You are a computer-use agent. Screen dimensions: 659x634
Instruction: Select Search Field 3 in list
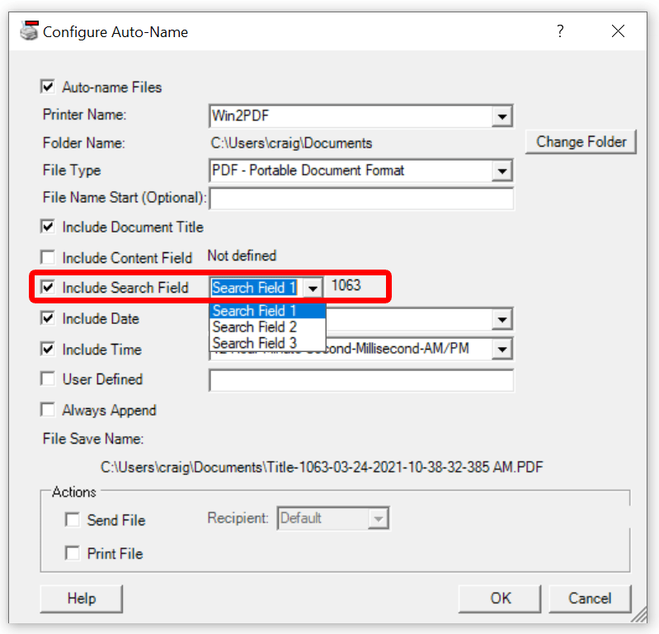point(268,343)
